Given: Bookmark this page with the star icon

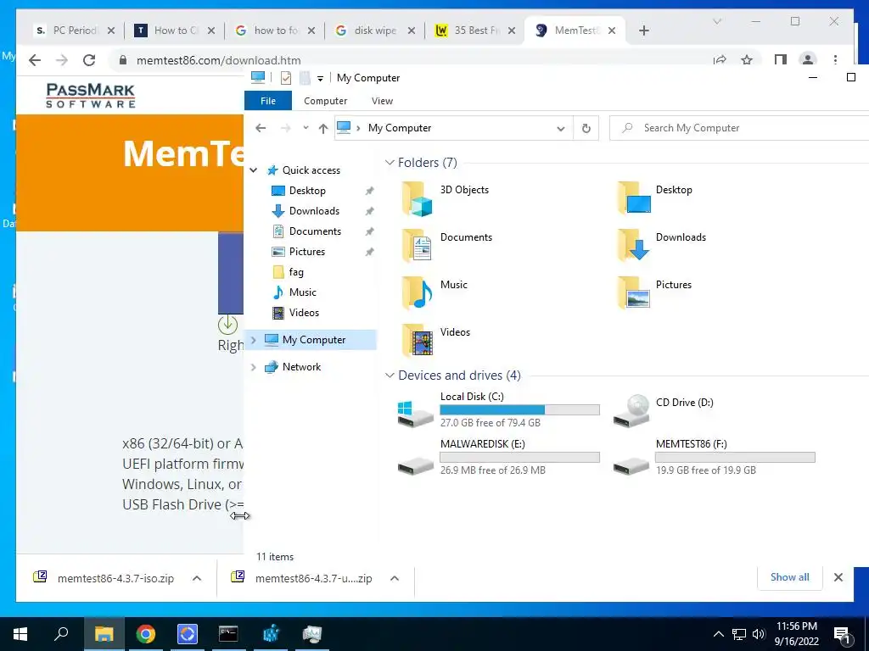Looking at the screenshot, I should (747, 60).
